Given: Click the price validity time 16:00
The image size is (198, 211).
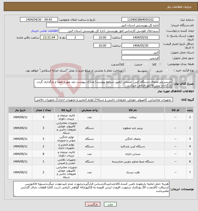Looking at the screenshot, I should coord(102,46).
